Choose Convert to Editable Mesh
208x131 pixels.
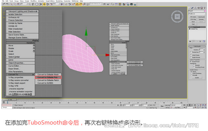pos(48,75)
